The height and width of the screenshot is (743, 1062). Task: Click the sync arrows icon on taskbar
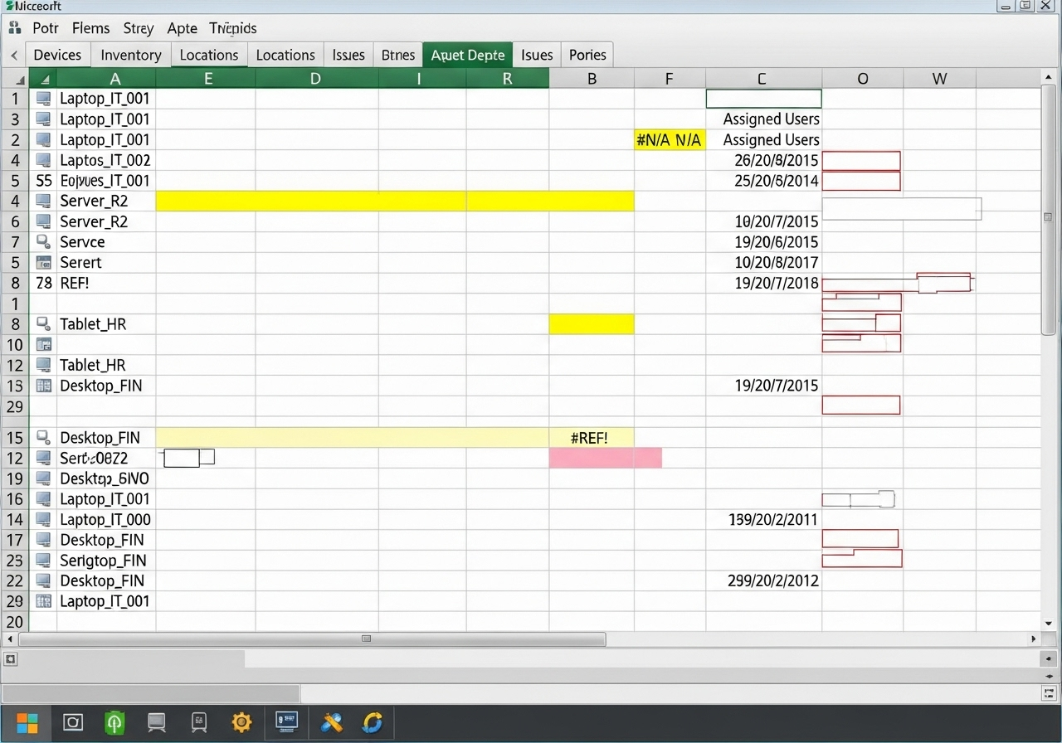tap(373, 722)
